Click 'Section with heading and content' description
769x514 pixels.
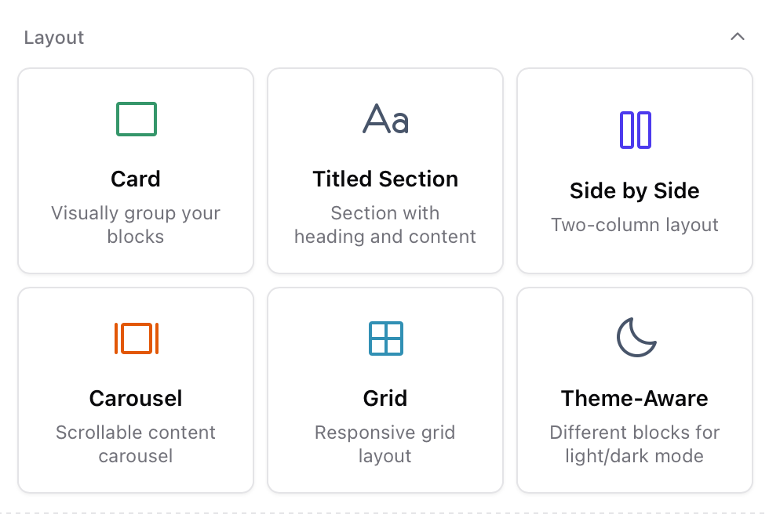[x=385, y=225]
